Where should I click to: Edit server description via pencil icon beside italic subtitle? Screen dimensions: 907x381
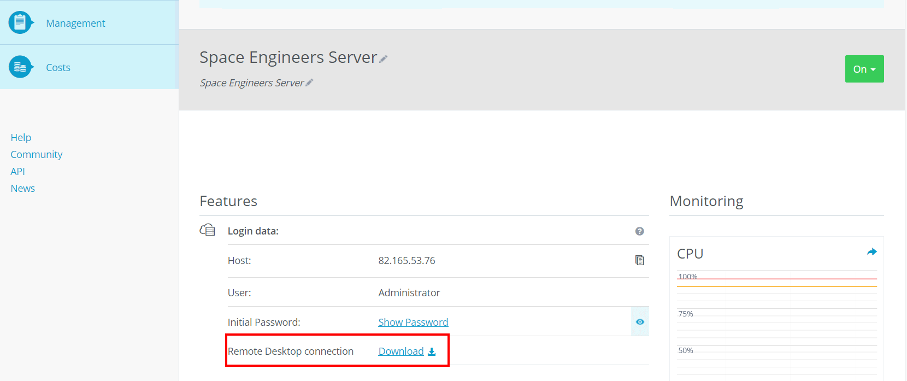pos(309,83)
